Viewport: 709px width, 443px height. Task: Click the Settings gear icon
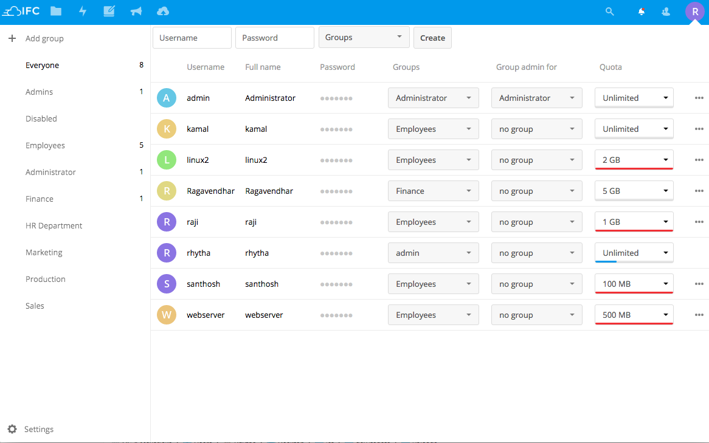pos(12,429)
